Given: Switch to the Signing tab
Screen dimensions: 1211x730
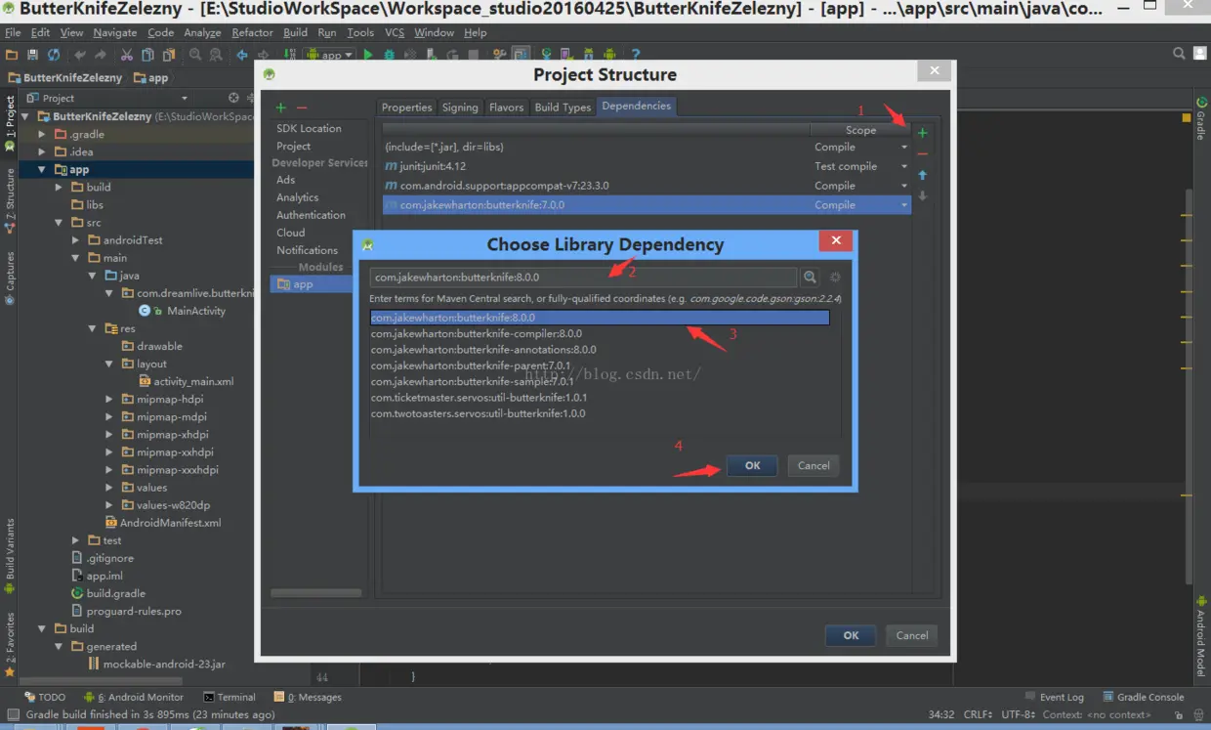Looking at the screenshot, I should pyautogui.click(x=460, y=107).
